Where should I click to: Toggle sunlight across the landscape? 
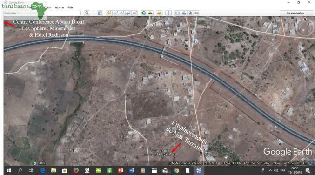150,13
